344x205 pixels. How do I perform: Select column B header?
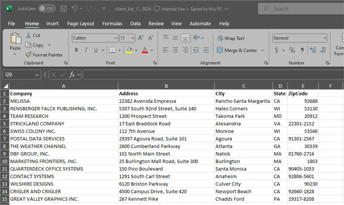click(166, 86)
